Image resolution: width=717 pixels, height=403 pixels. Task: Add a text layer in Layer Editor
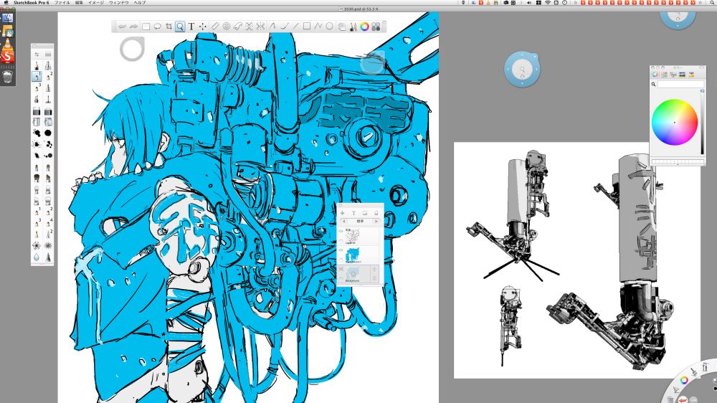(x=353, y=213)
